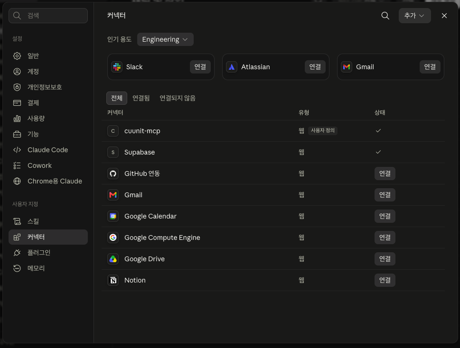Select the cuunit-mcp connector name
Screen dimensions: 460x348
tap(142, 131)
